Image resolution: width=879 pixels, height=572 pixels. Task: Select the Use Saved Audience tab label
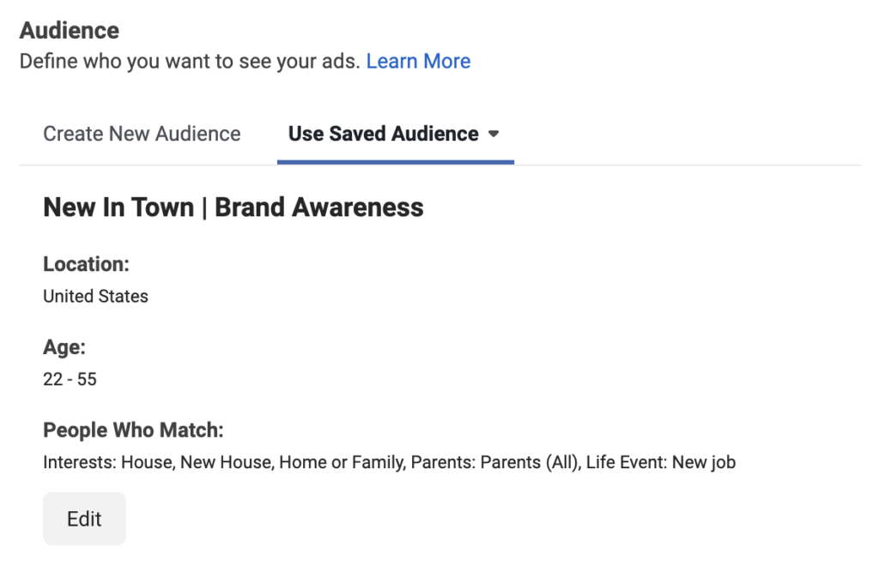[384, 134]
